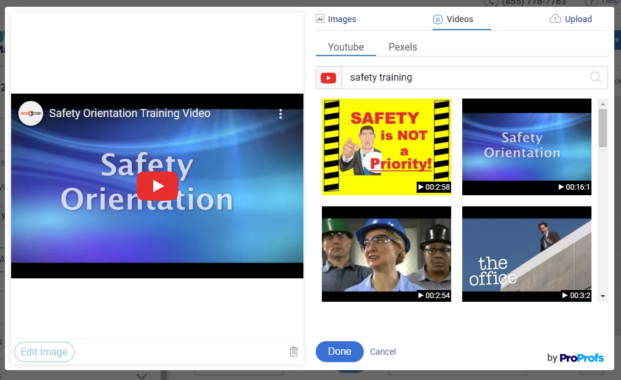Viewport: 621px width, 380px height.
Task: Open the three-dot menu on video preview
Action: click(x=280, y=114)
